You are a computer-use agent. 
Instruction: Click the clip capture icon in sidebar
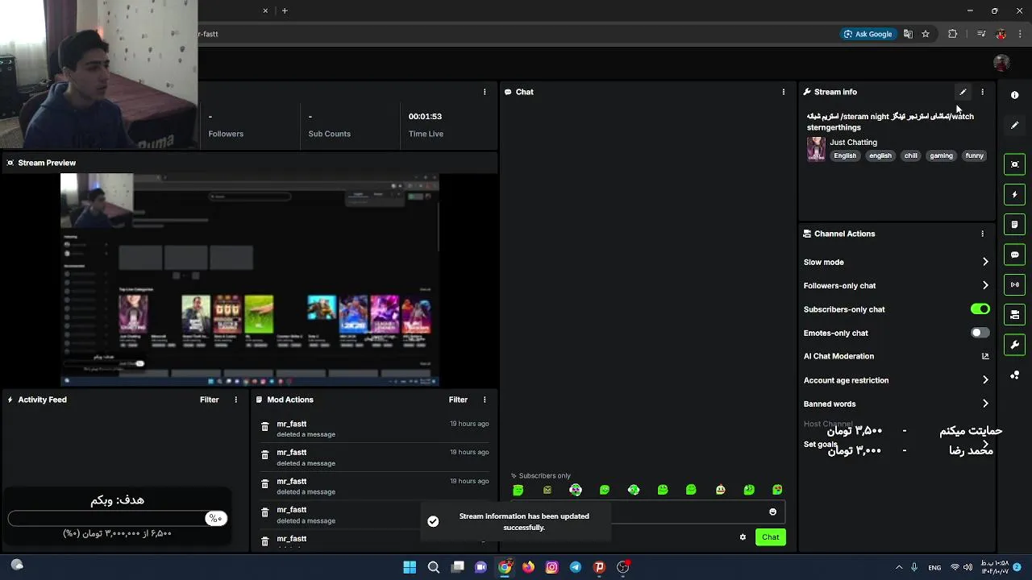click(x=1014, y=164)
